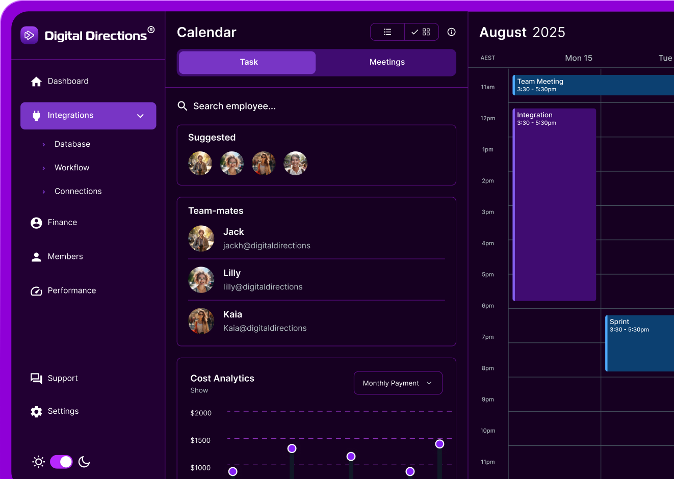Image resolution: width=674 pixels, height=479 pixels.
Task: Click the $1500 axis label
Action: (x=200, y=440)
